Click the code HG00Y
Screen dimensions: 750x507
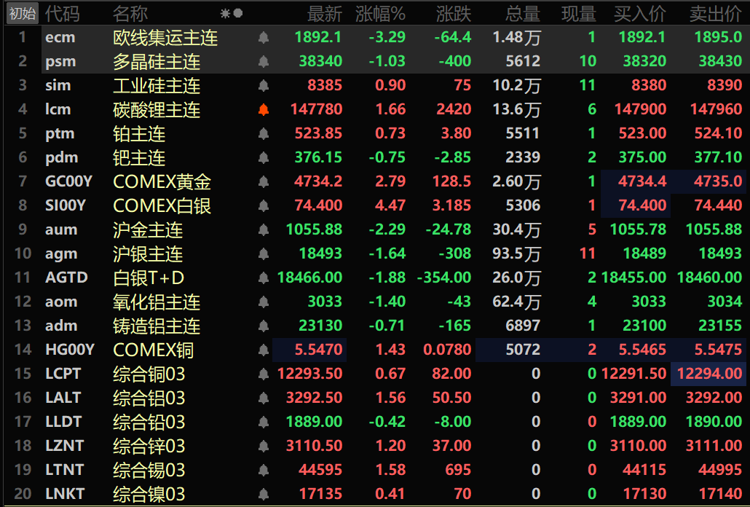(x=70, y=350)
